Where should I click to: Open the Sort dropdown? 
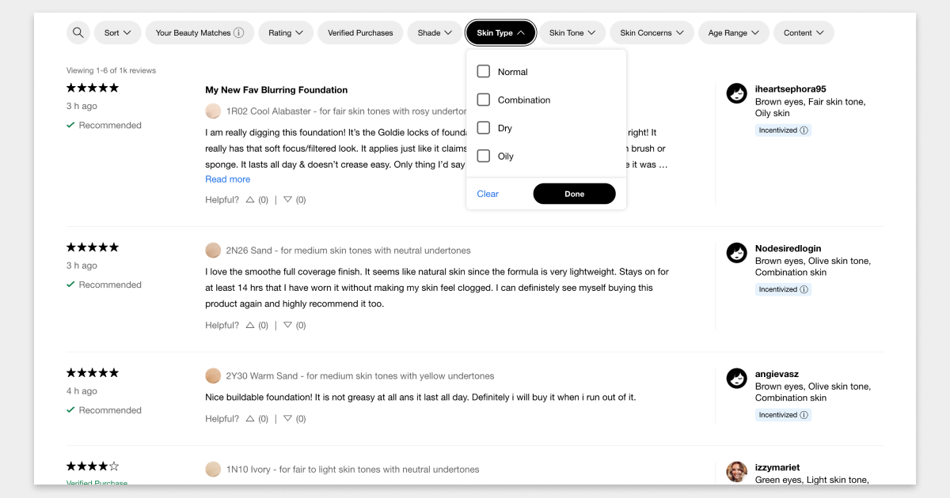[x=118, y=32]
